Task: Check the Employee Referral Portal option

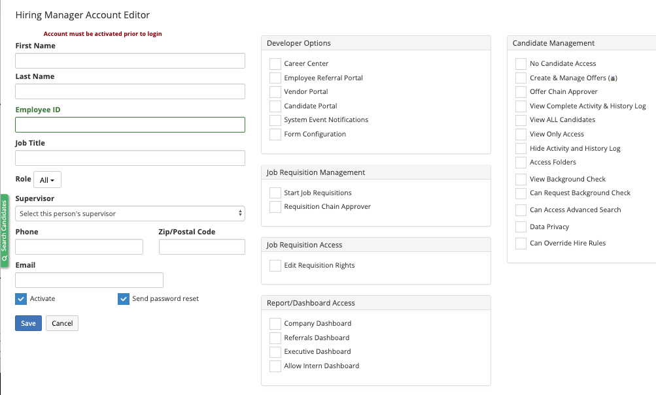Action: [275, 78]
